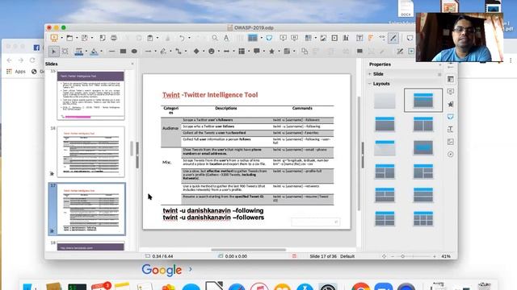
Task: Click the Print icon in toolbar
Action: coord(114,38)
